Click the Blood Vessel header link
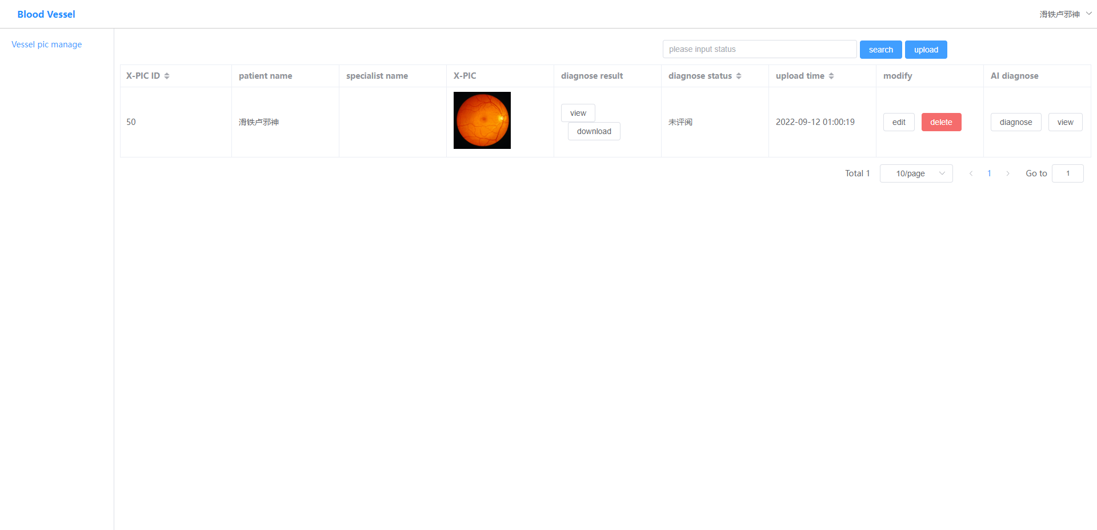1097x530 pixels. click(46, 14)
